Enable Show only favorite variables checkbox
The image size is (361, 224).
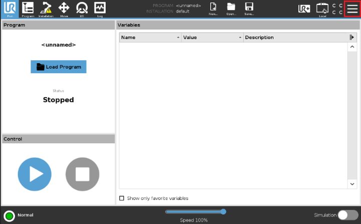click(122, 198)
